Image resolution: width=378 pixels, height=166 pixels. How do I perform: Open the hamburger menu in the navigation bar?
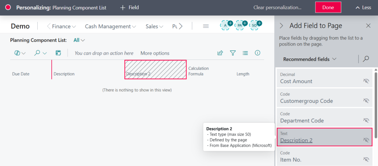pos(206,26)
